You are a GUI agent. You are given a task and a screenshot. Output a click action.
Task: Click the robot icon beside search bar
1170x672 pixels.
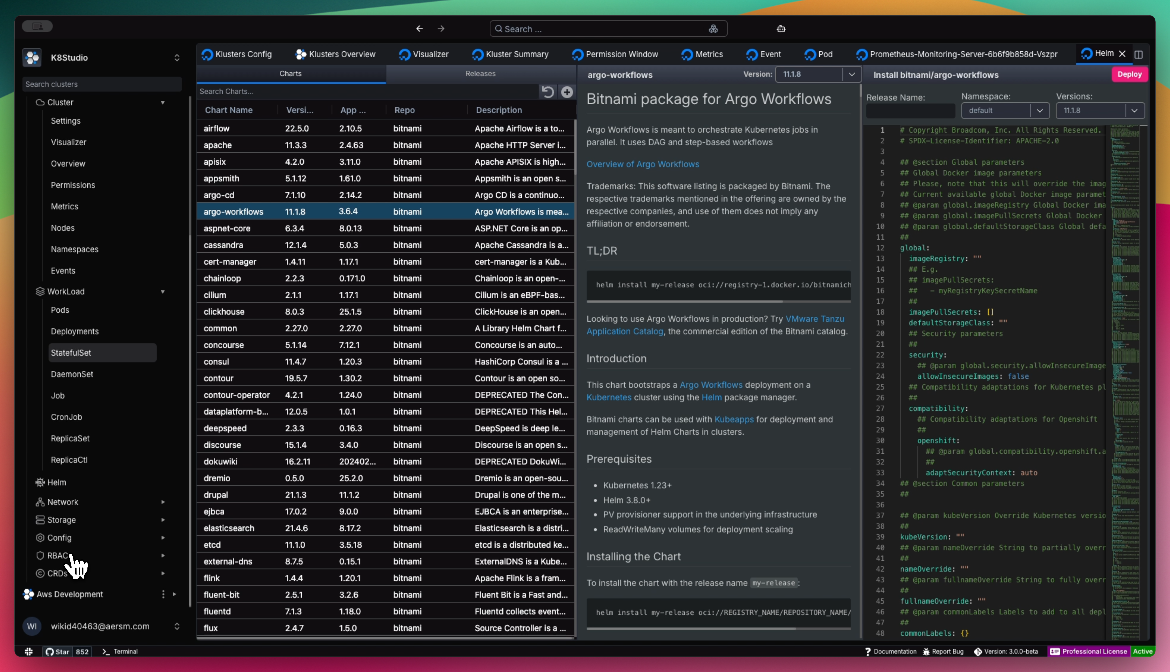point(781,29)
